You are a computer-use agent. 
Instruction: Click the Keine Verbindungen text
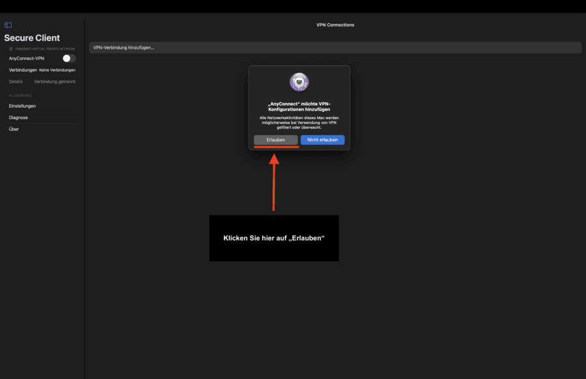point(57,70)
